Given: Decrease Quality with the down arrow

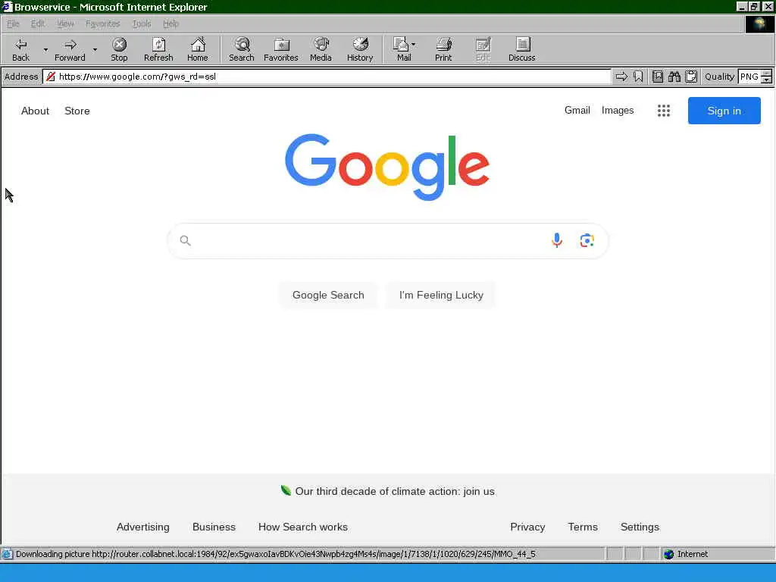Looking at the screenshot, I should (x=766, y=80).
